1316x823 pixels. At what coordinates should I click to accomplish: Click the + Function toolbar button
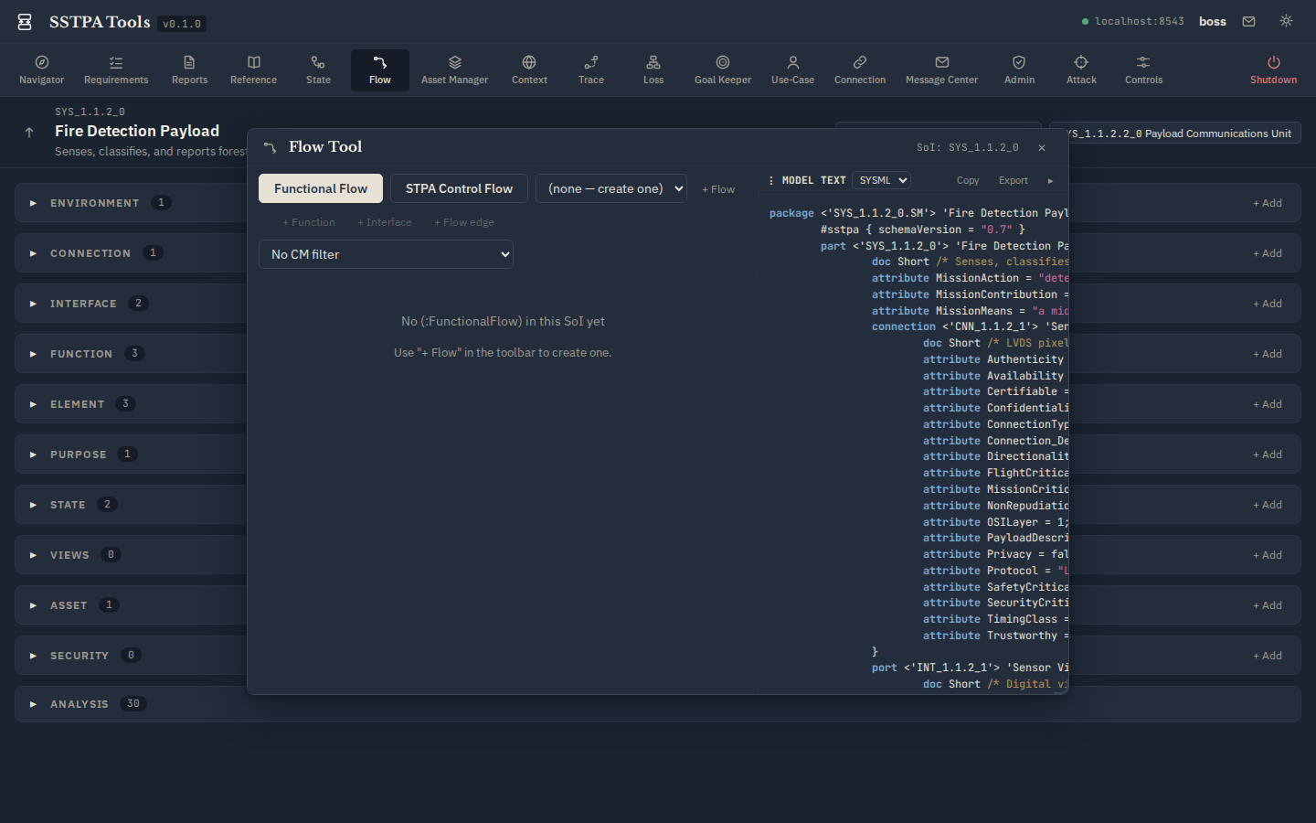click(x=309, y=222)
